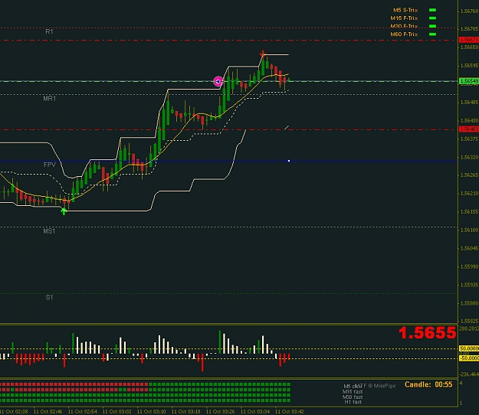
Task: Click the 1.56595 price scale value
Action: (x=469, y=66)
